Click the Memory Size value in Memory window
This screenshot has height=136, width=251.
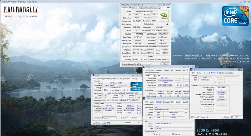[205, 80]
